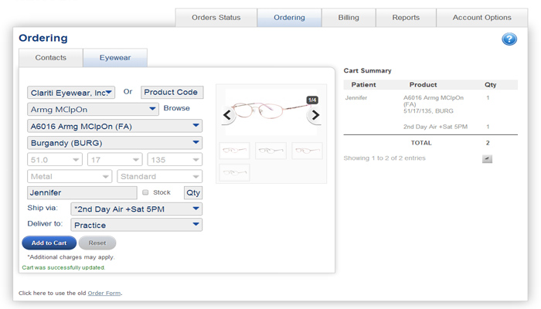This screenshot has height=309, width=541.
Task: Open the Deliver to Practice dropdown
Action: click(136, 225)
